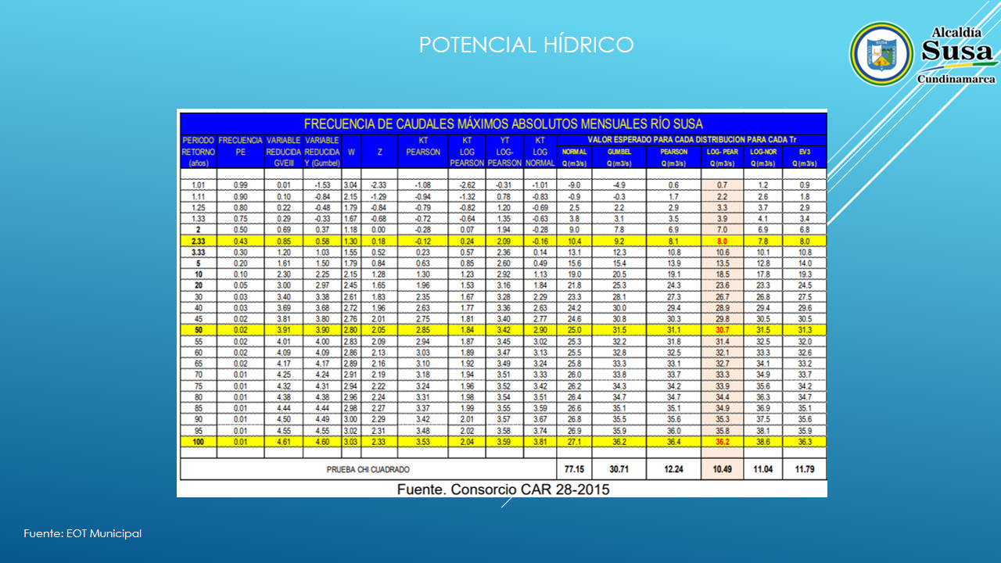Select the 'LOG-PEAR Q(m3/s)' column header
Image resolution: width=1001 pixels, height=563 pixels.
[x=721, y=157]
